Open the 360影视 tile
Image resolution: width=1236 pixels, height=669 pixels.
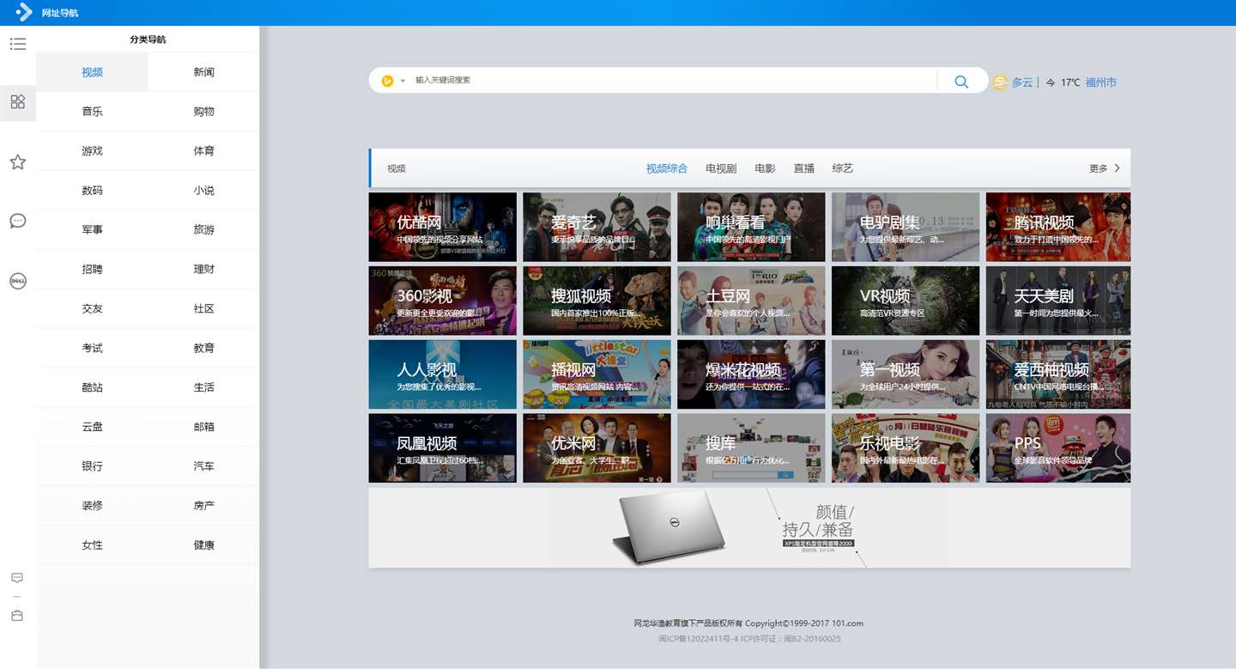443,301
